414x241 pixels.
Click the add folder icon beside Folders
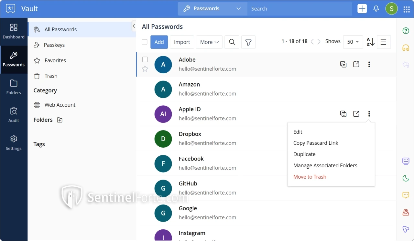click(x=60, y=120)
